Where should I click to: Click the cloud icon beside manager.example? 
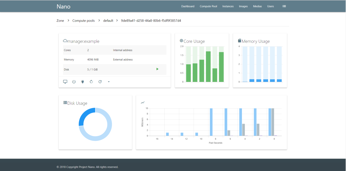pos(65,41)
